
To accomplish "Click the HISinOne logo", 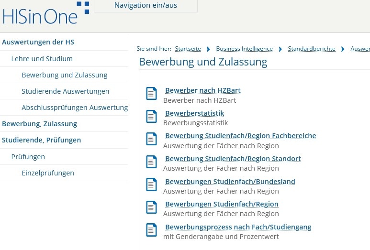I will 45,13.
